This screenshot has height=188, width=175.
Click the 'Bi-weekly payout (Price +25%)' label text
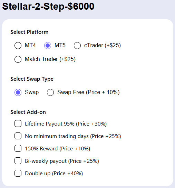(x=62, y=161)
